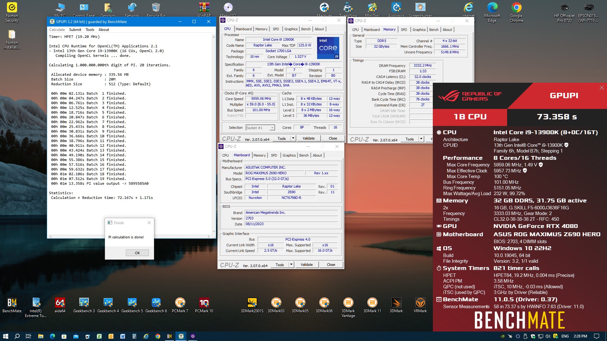Image resolution: width=607 pixels, height=341 pixels.
Task: Open Intel Extreme Tuning Utility shortcut
Action: pyautogui.click(x=36, y=307)
